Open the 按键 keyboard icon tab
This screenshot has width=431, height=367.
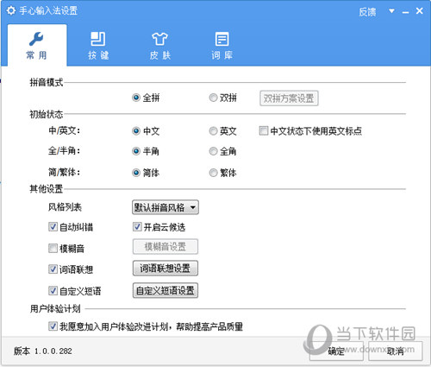[98, 46]
